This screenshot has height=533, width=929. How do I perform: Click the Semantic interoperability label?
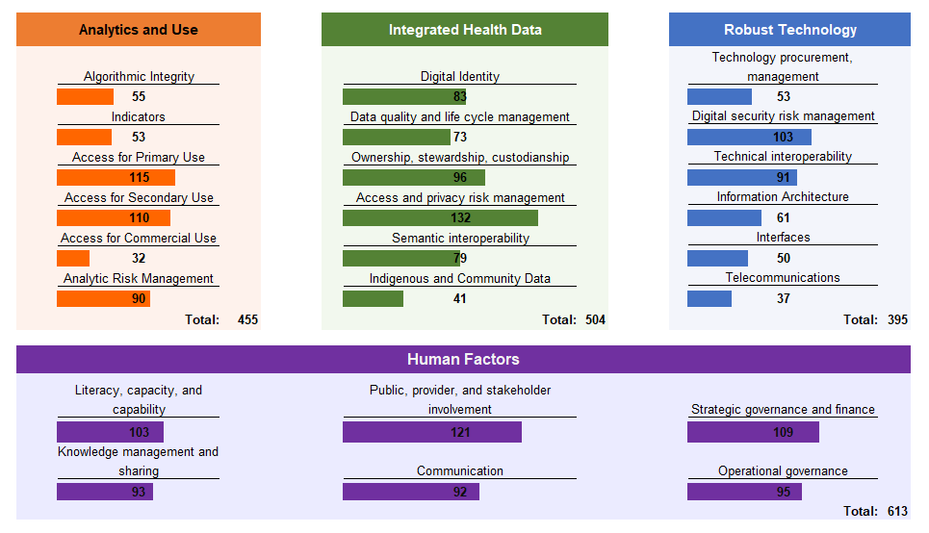click(460, 239)
